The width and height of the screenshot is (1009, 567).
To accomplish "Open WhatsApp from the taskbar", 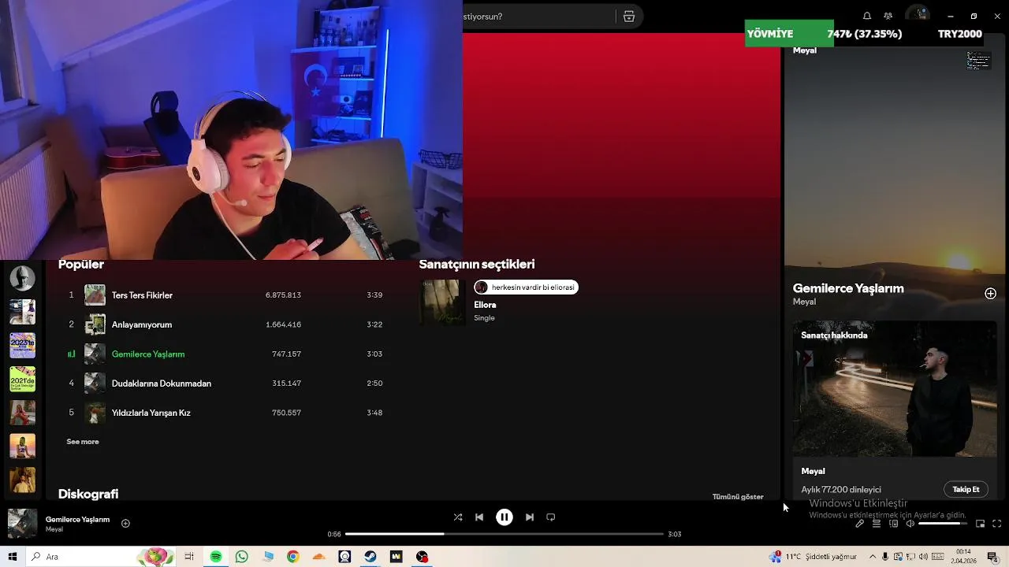I will tap(242, 557).
